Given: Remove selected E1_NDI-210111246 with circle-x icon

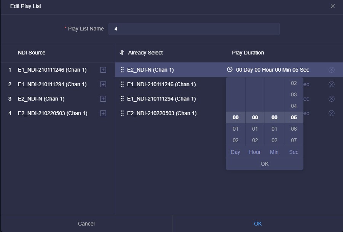Looking at the screenshot, I should pyautogui.click(x=332, y=84).
